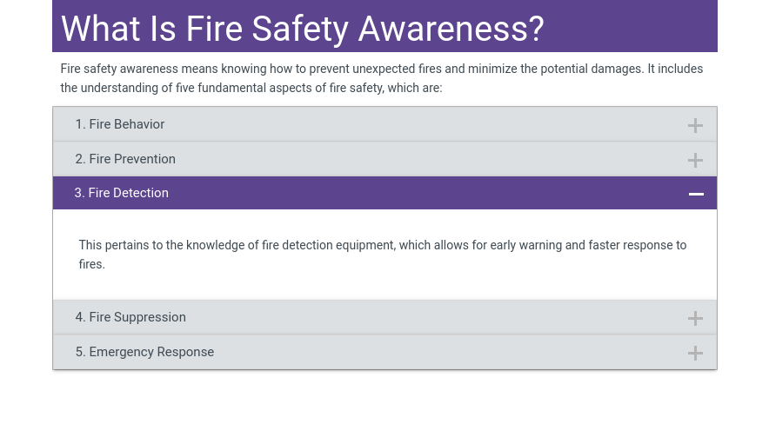
Task: Click the plus icon beside Fire Prevention
Action: 695,160
